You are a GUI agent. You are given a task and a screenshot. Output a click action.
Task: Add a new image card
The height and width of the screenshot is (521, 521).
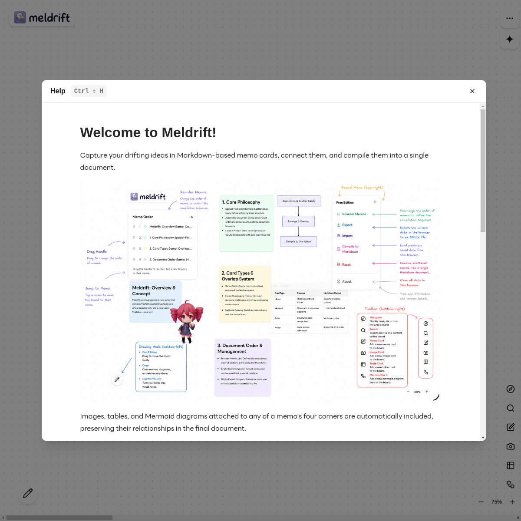[511, 446]
